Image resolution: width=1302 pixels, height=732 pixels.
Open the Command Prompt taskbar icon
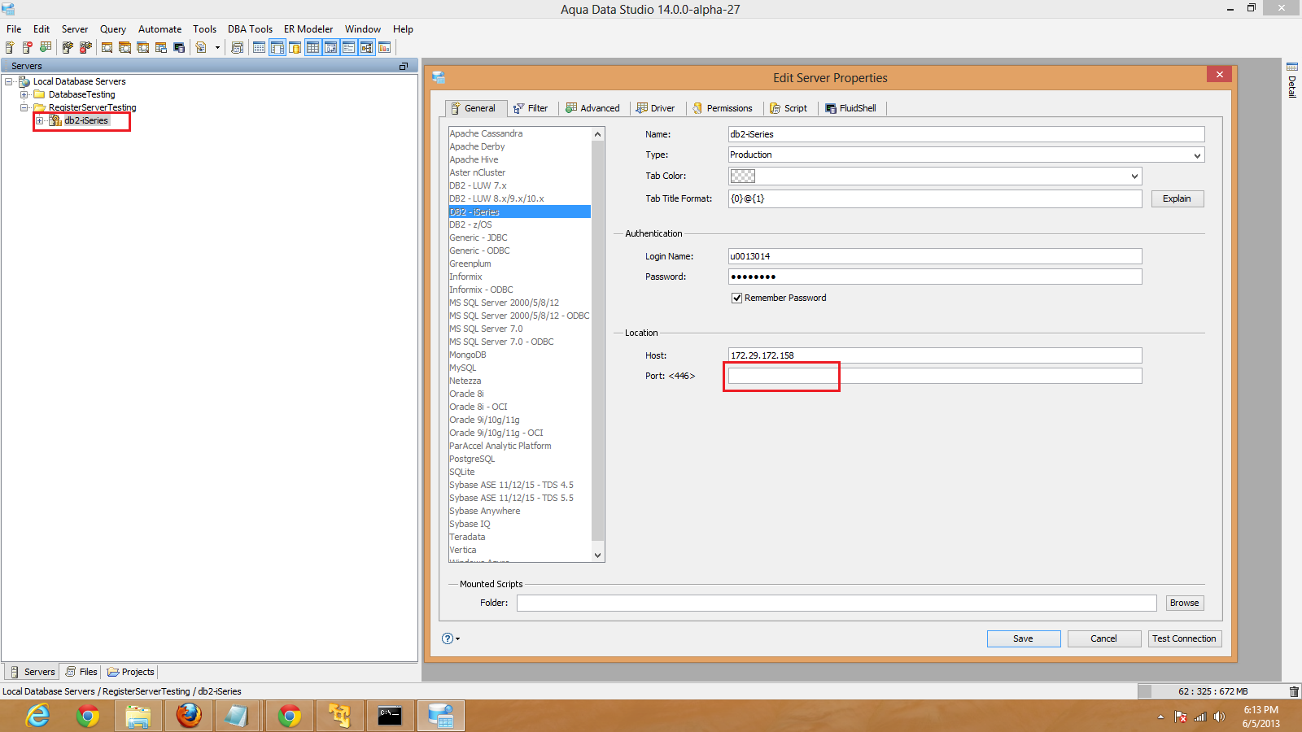click(x=390, y=716)
